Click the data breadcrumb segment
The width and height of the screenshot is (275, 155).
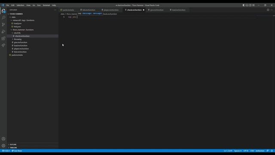62,14
